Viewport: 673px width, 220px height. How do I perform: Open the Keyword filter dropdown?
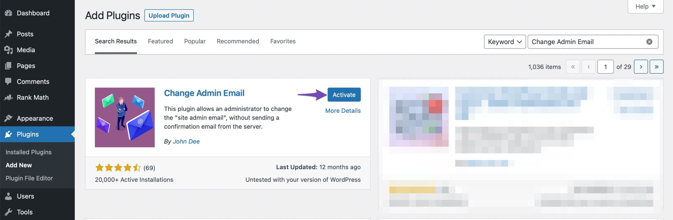pos(504,41)
